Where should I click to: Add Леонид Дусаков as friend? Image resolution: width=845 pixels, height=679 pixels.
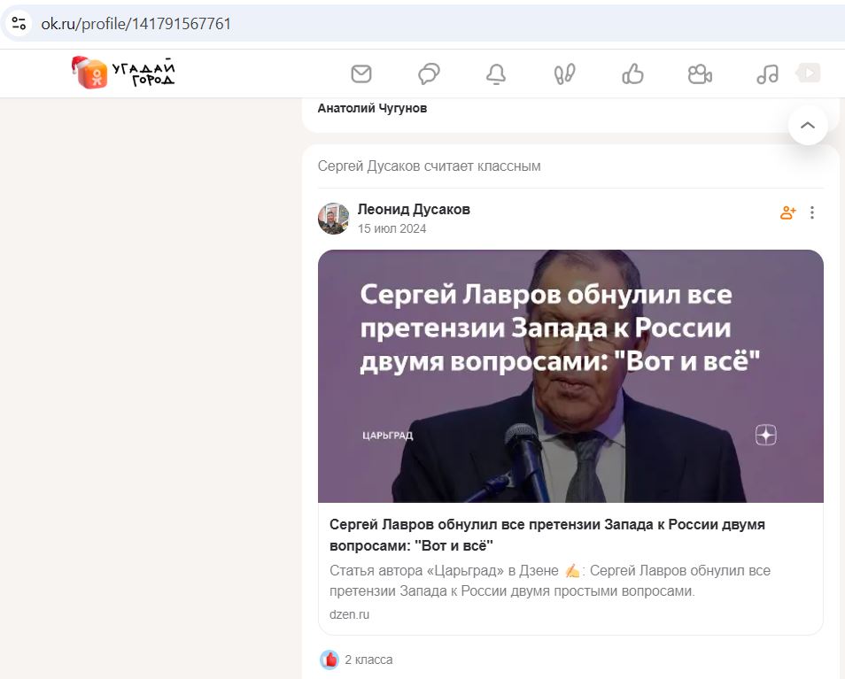click(788, 212)
